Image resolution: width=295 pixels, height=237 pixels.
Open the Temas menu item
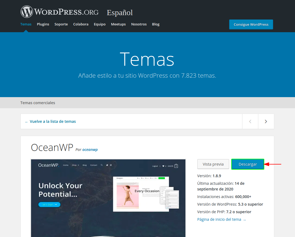point(26,24)
